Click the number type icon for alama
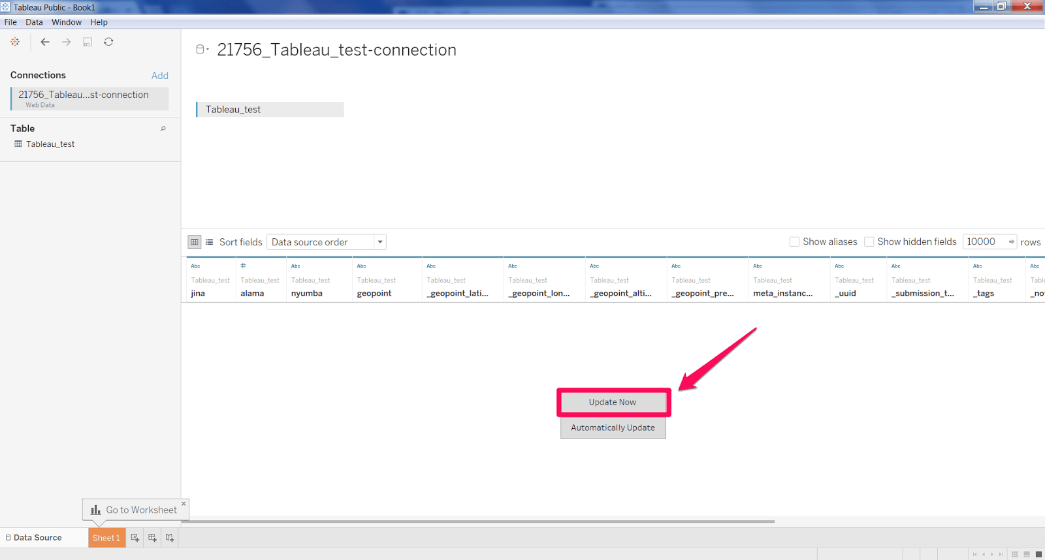 pyautogui.click(x=243, y=266)
